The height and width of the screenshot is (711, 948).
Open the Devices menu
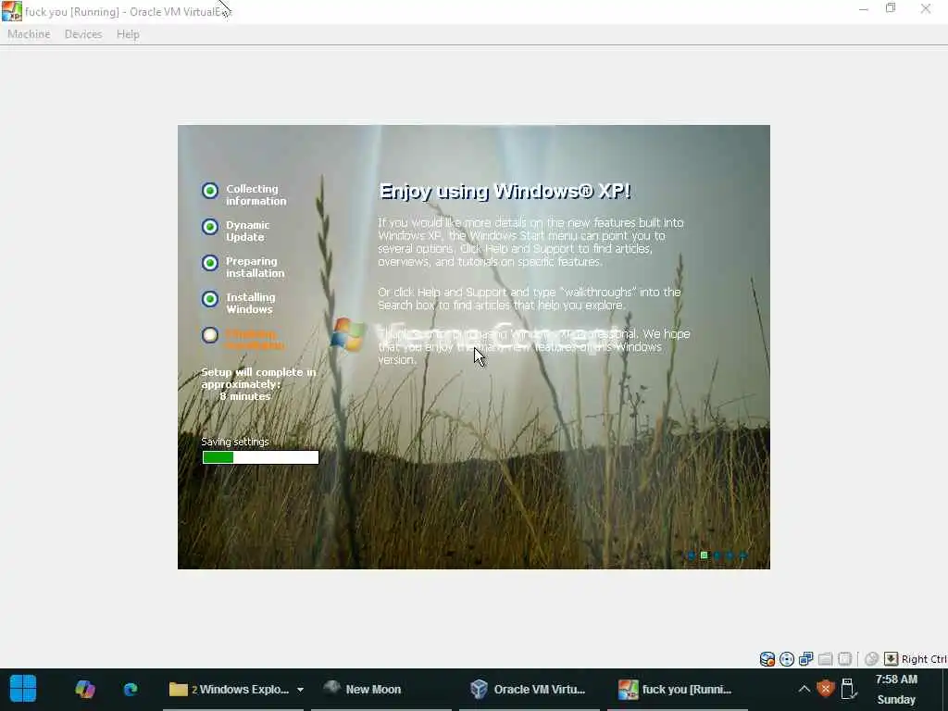click(x=83, y=34)
